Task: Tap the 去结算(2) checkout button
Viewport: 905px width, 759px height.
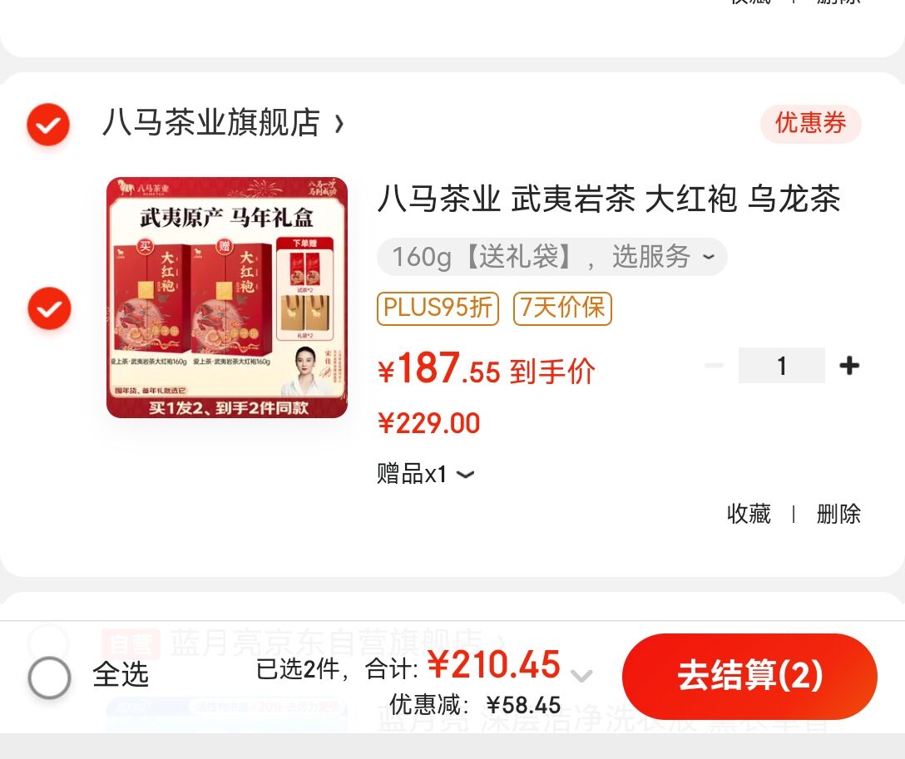Action: click(749, 676)
